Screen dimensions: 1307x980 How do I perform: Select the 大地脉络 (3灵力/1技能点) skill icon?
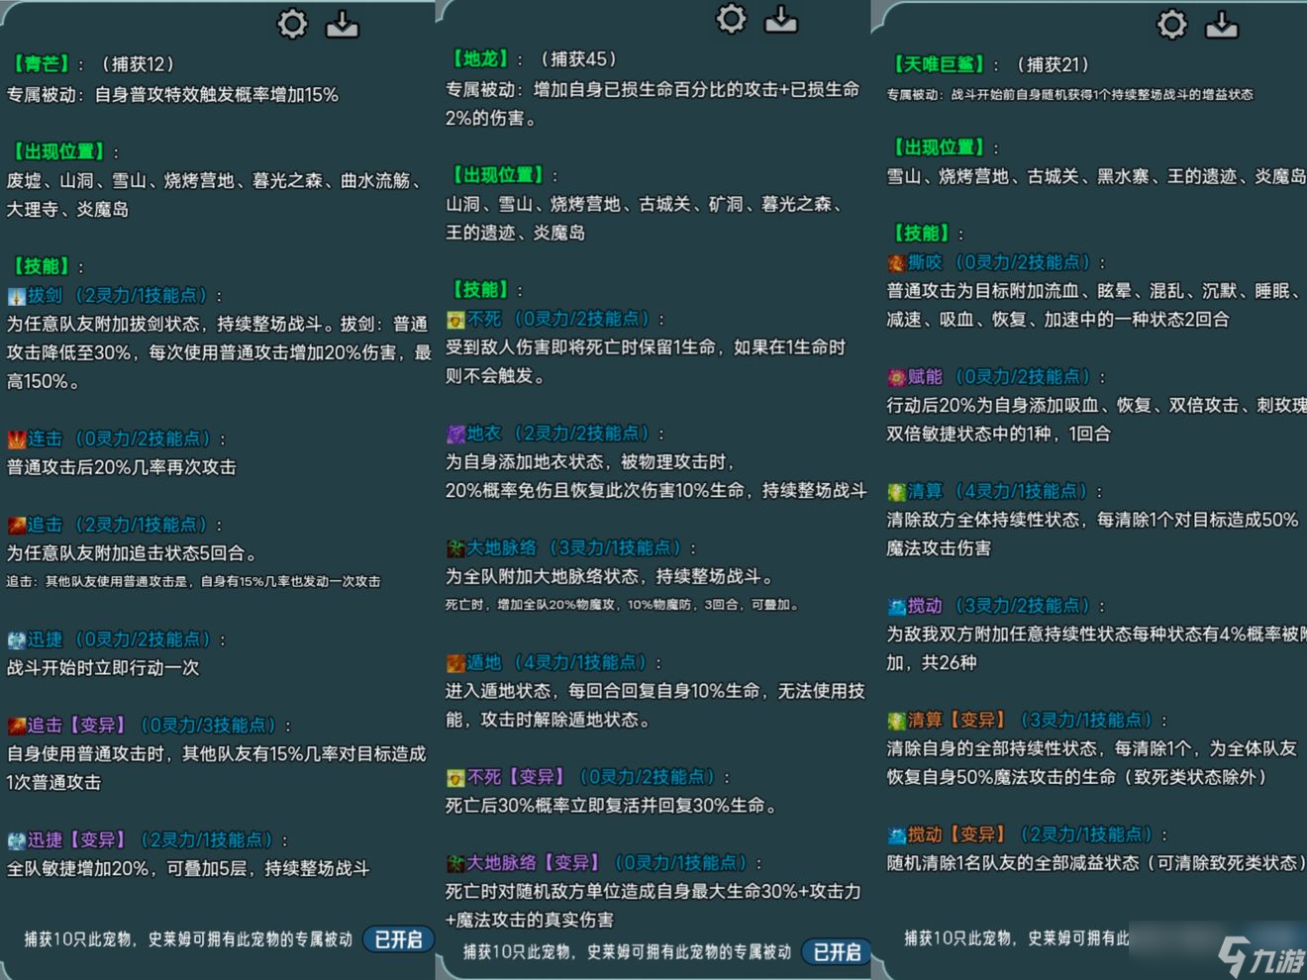tap(455, 548)
